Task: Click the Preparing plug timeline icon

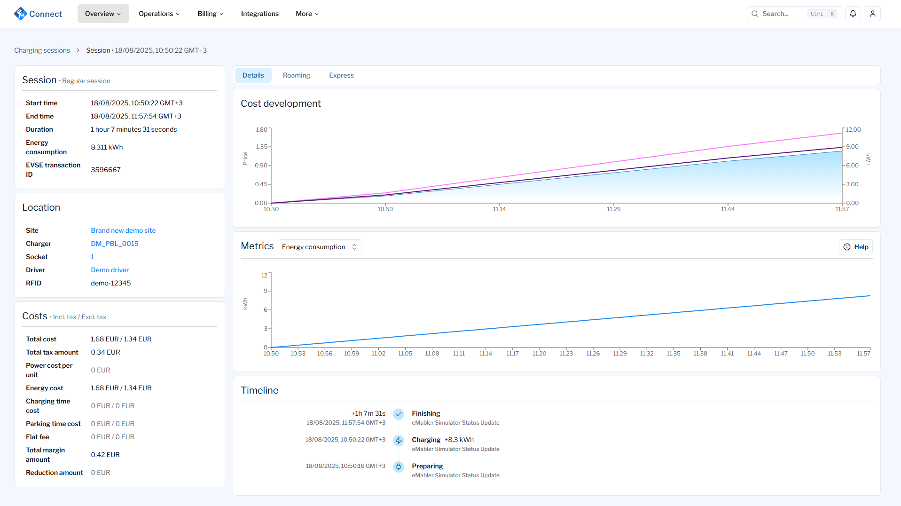Action: (399, 467)
